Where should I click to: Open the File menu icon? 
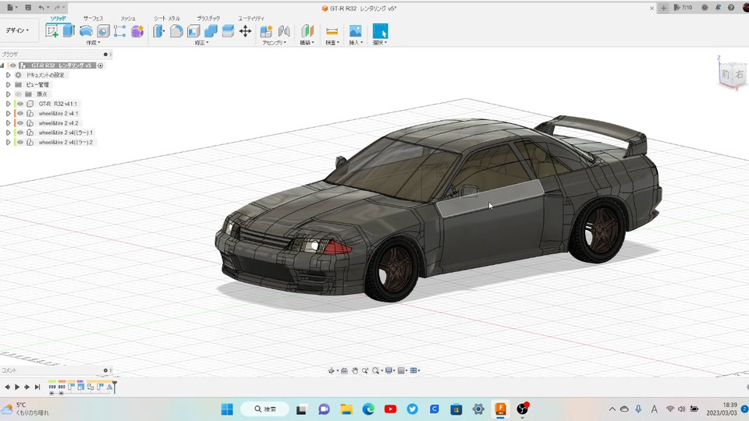coord(10,8)
